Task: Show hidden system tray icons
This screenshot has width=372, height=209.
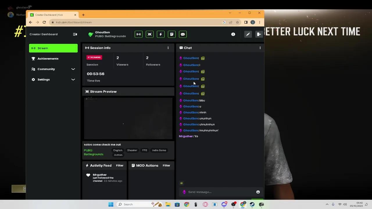Action: click(327, 204)
